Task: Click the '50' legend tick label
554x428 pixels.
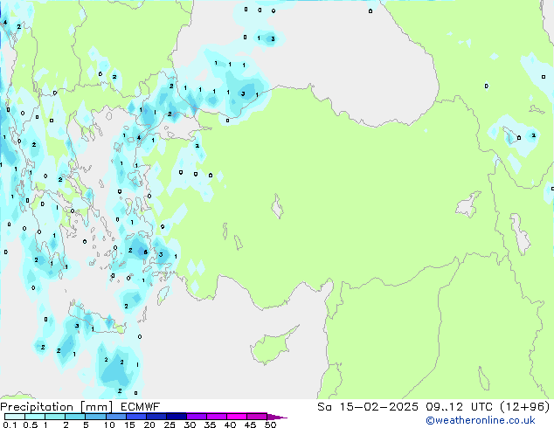Action: coord(270,425)
